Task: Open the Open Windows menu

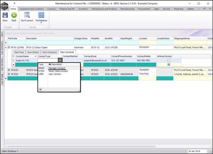Action: [x=10, y=151]
